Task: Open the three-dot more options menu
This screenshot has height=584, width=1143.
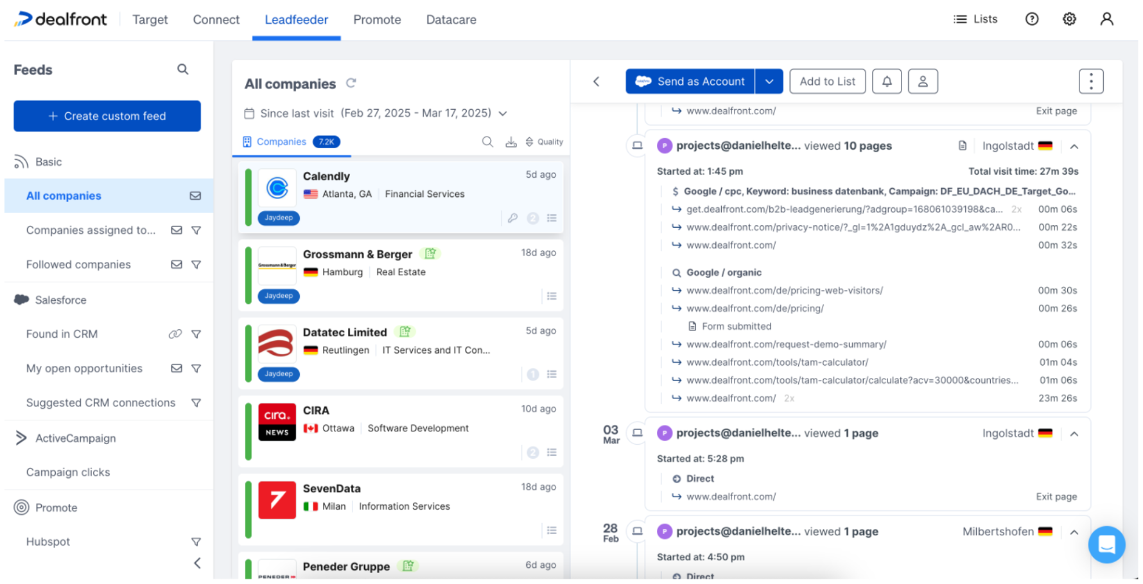Action: [x=1091, y=82]
